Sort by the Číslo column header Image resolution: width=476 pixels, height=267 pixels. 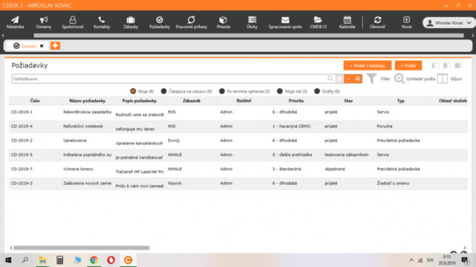click(x=35, y=101)
